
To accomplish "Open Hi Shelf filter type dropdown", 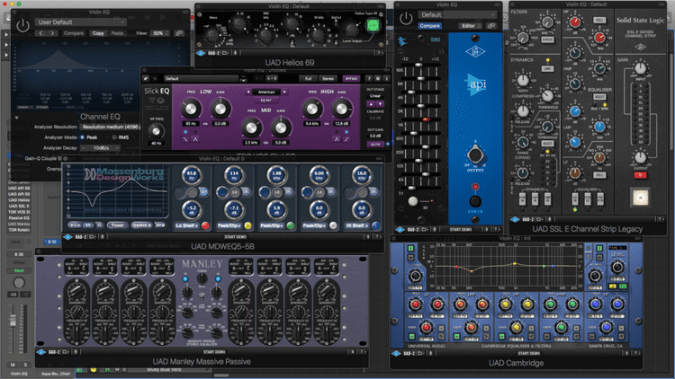I will coord(357,225).
